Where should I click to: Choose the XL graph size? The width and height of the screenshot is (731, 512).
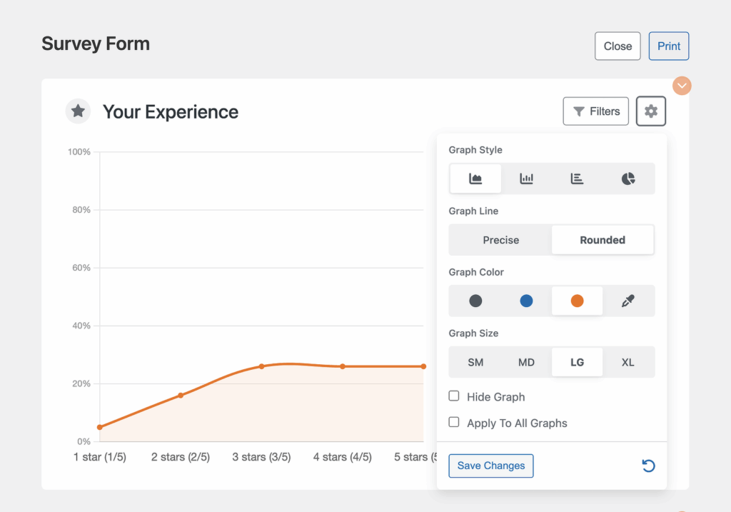pos(627,362)
